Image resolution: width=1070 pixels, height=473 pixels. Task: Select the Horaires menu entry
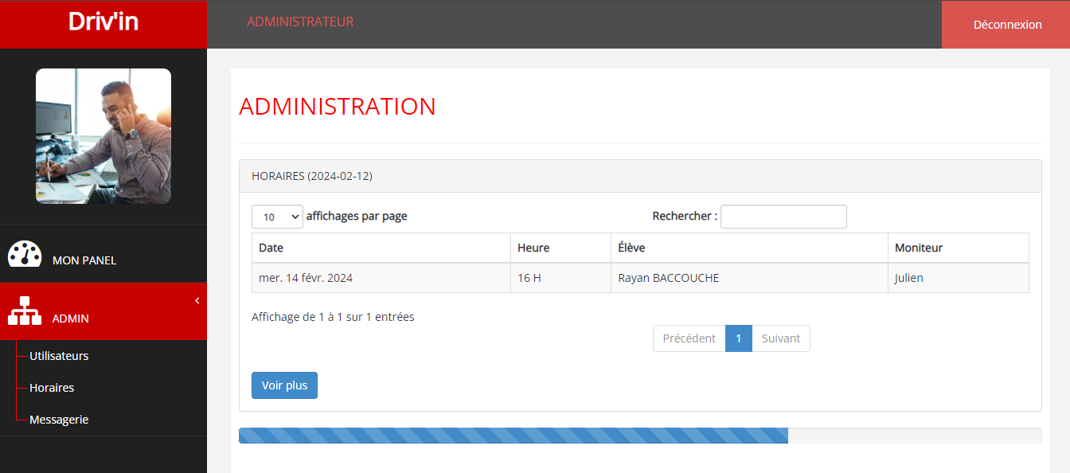pyautogui.click(x=52, y=387)
